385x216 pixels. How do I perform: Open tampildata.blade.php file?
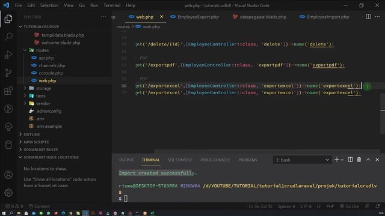tap(63, 35)
